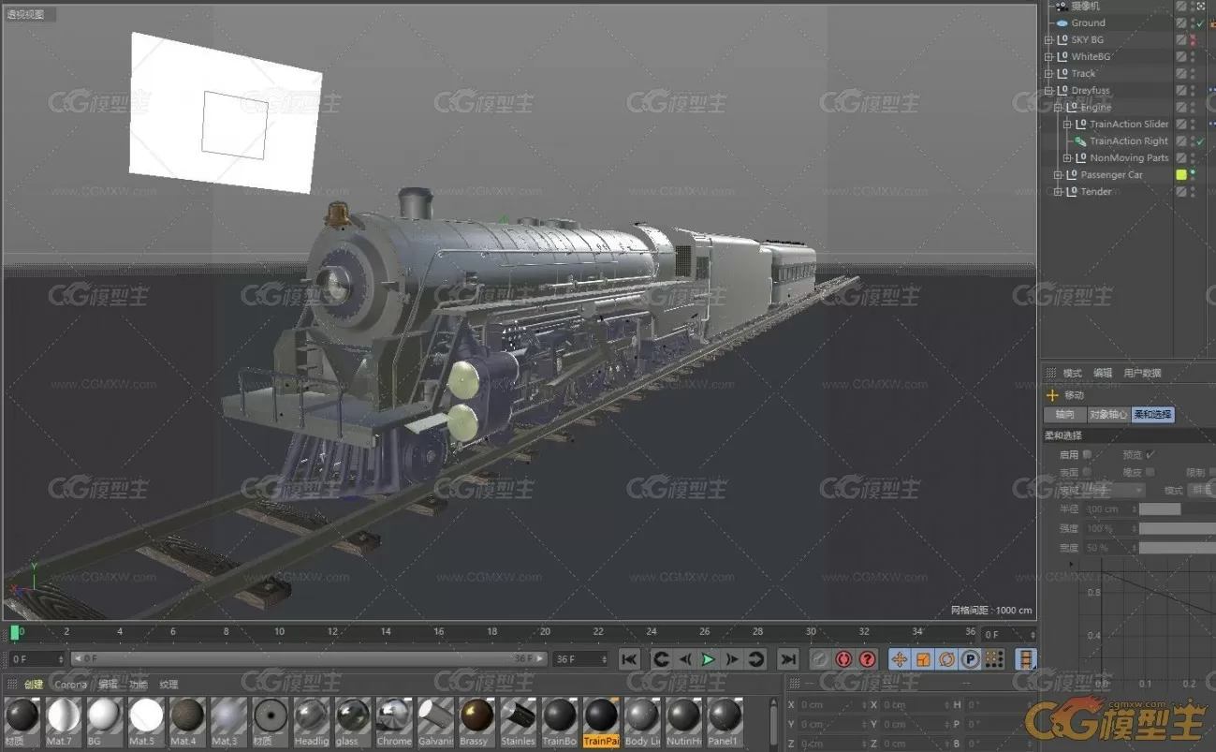
Task: Expand the Track object
Action: pos(1049,73)
